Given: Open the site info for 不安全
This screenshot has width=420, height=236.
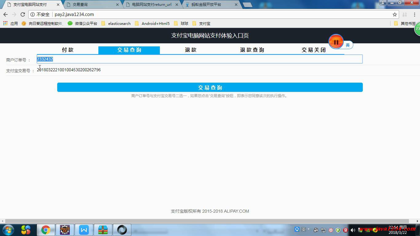Looking at the screenshot, I should pos(40,14).
